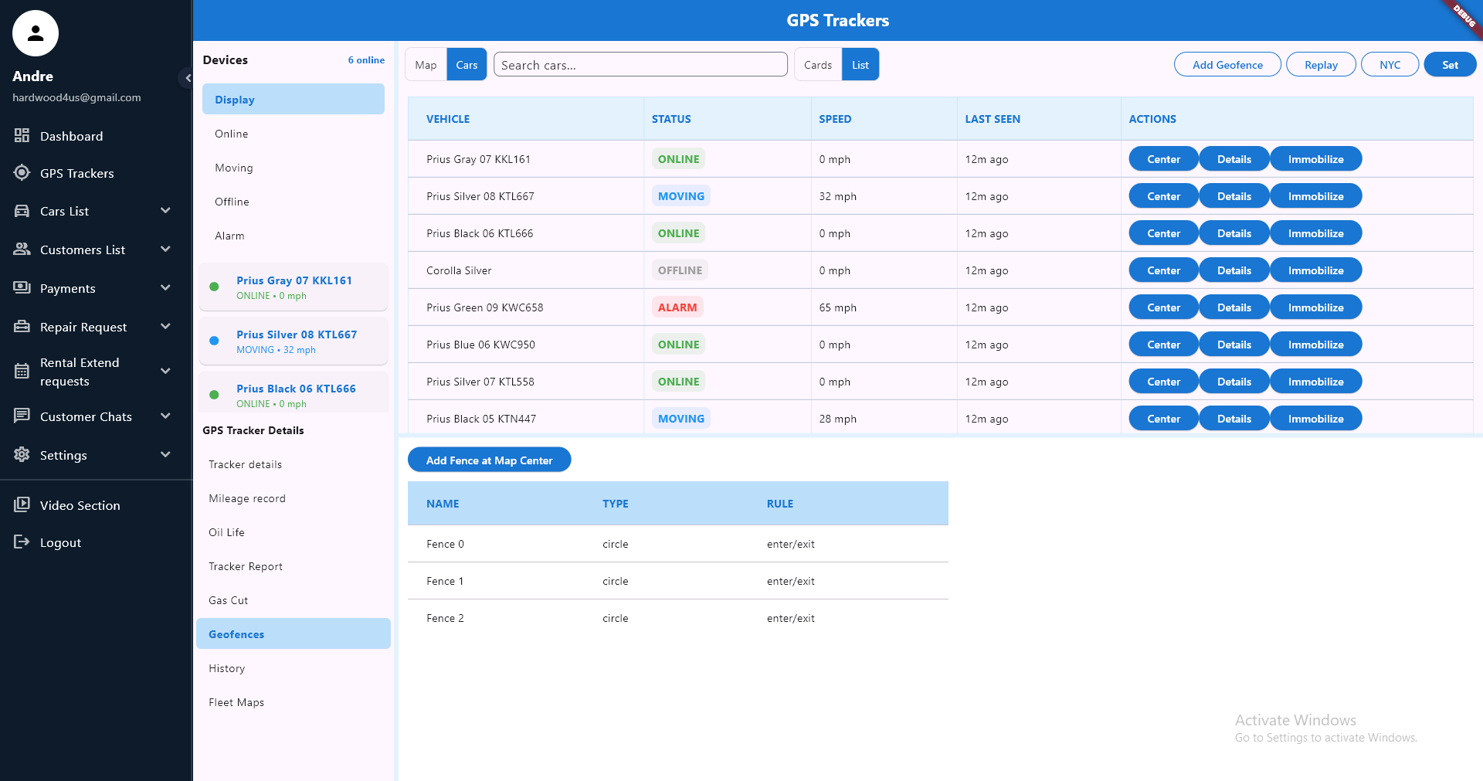Click the Dashboard grid icon
This screenshot has width=1483, height=781.
click(x=22, y=136)
